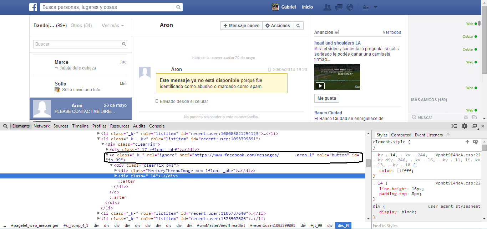Open the Marce conversation
487x229 pixels.
coord(81,65)
